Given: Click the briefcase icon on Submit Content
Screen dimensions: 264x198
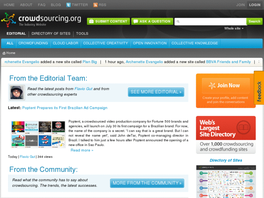Looking at the screenshot, I should click(x=91, y=21).
